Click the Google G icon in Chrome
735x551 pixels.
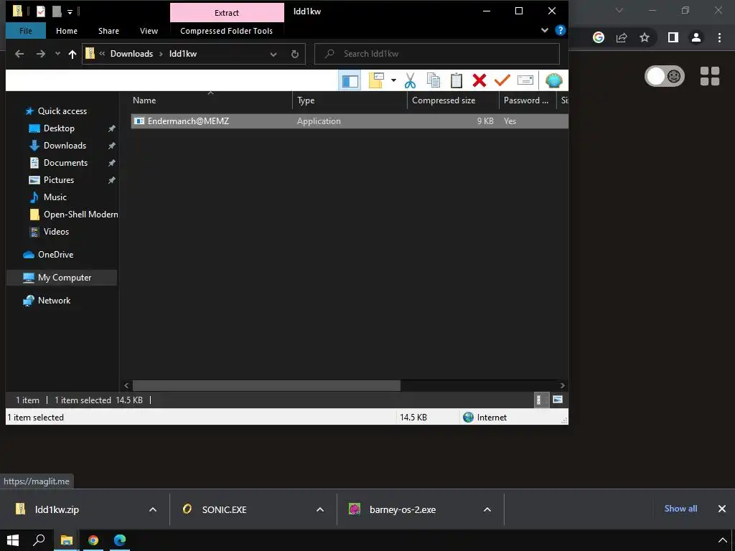(599, 37)
